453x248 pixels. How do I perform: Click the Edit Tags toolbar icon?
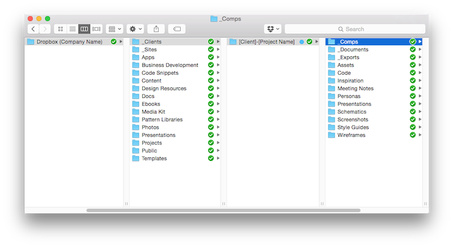pos(176,28)
